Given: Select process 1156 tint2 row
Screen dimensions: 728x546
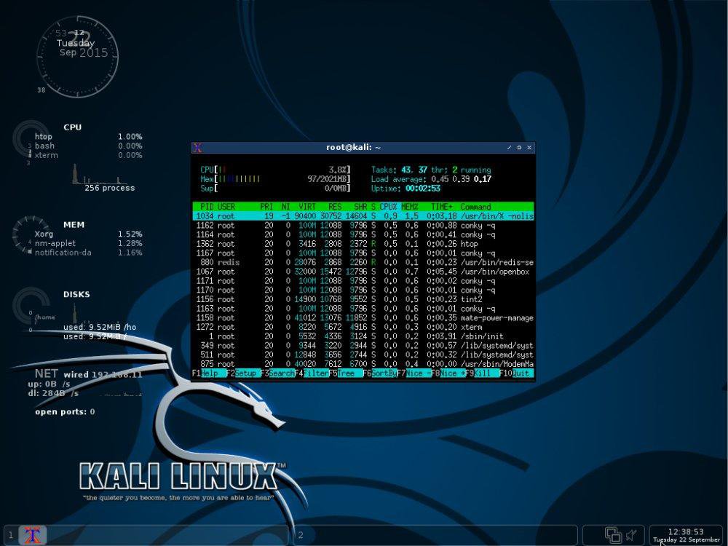Looking at the screenshot, I should 363,299.
